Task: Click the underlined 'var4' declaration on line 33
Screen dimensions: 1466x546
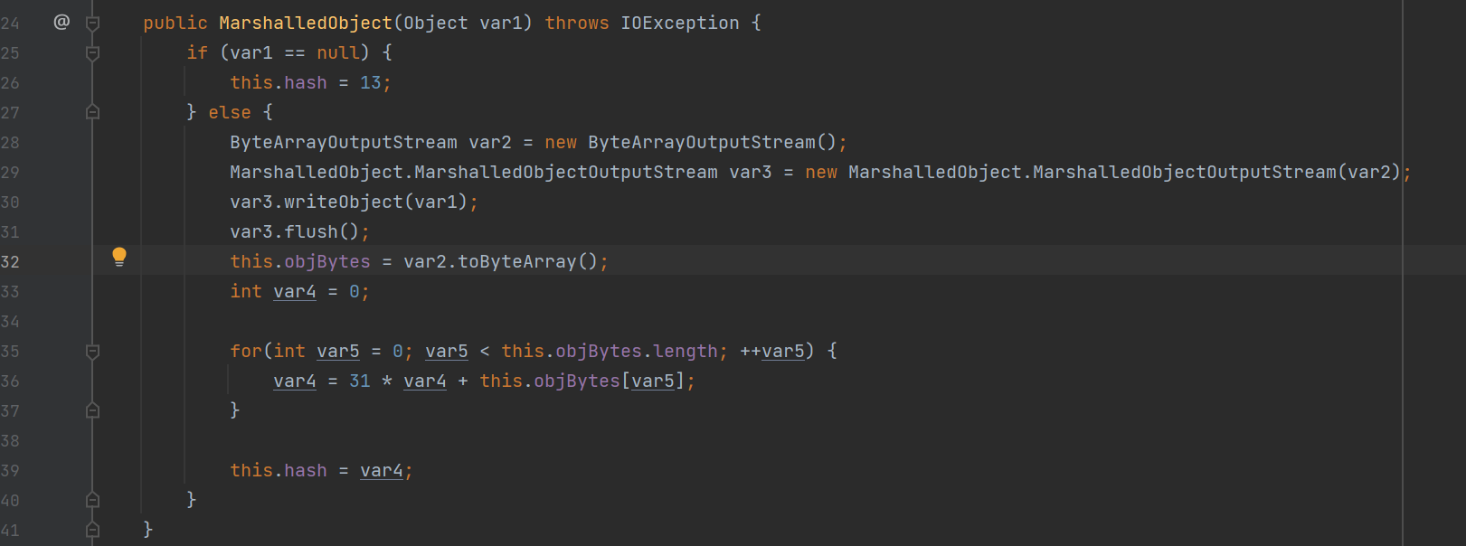Action: pos(295,291)
